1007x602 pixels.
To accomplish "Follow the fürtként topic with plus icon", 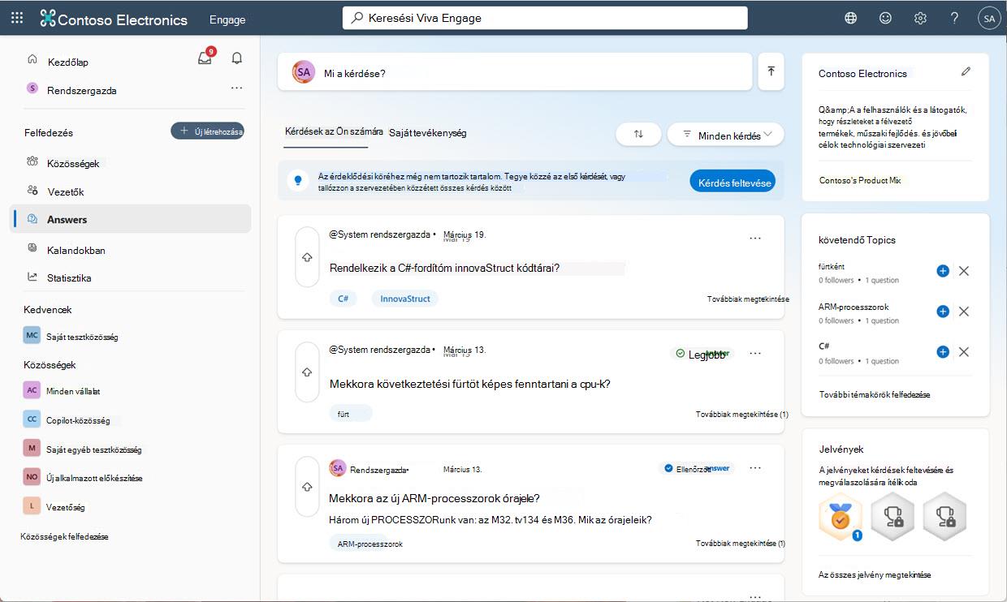I will pyautogui.click(x=943, y=271).
